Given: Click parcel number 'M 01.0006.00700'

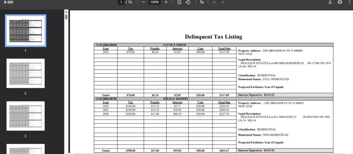Looking at the screenshot, I should click(106, 99).
